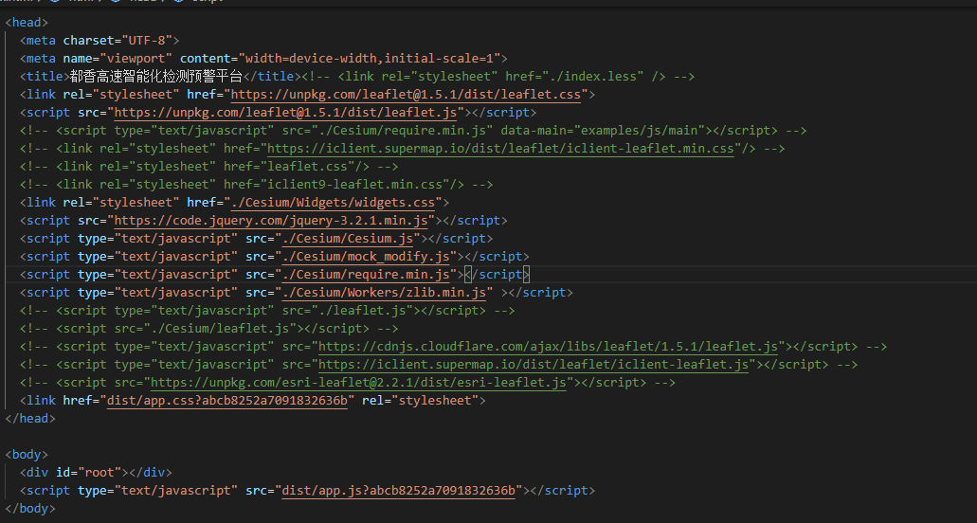Image resolution: width=977 pixels, height=523 pixels.
Task: Click the title text 都香高速智能化检测预警平台
Action: click(x=156, y=77)
